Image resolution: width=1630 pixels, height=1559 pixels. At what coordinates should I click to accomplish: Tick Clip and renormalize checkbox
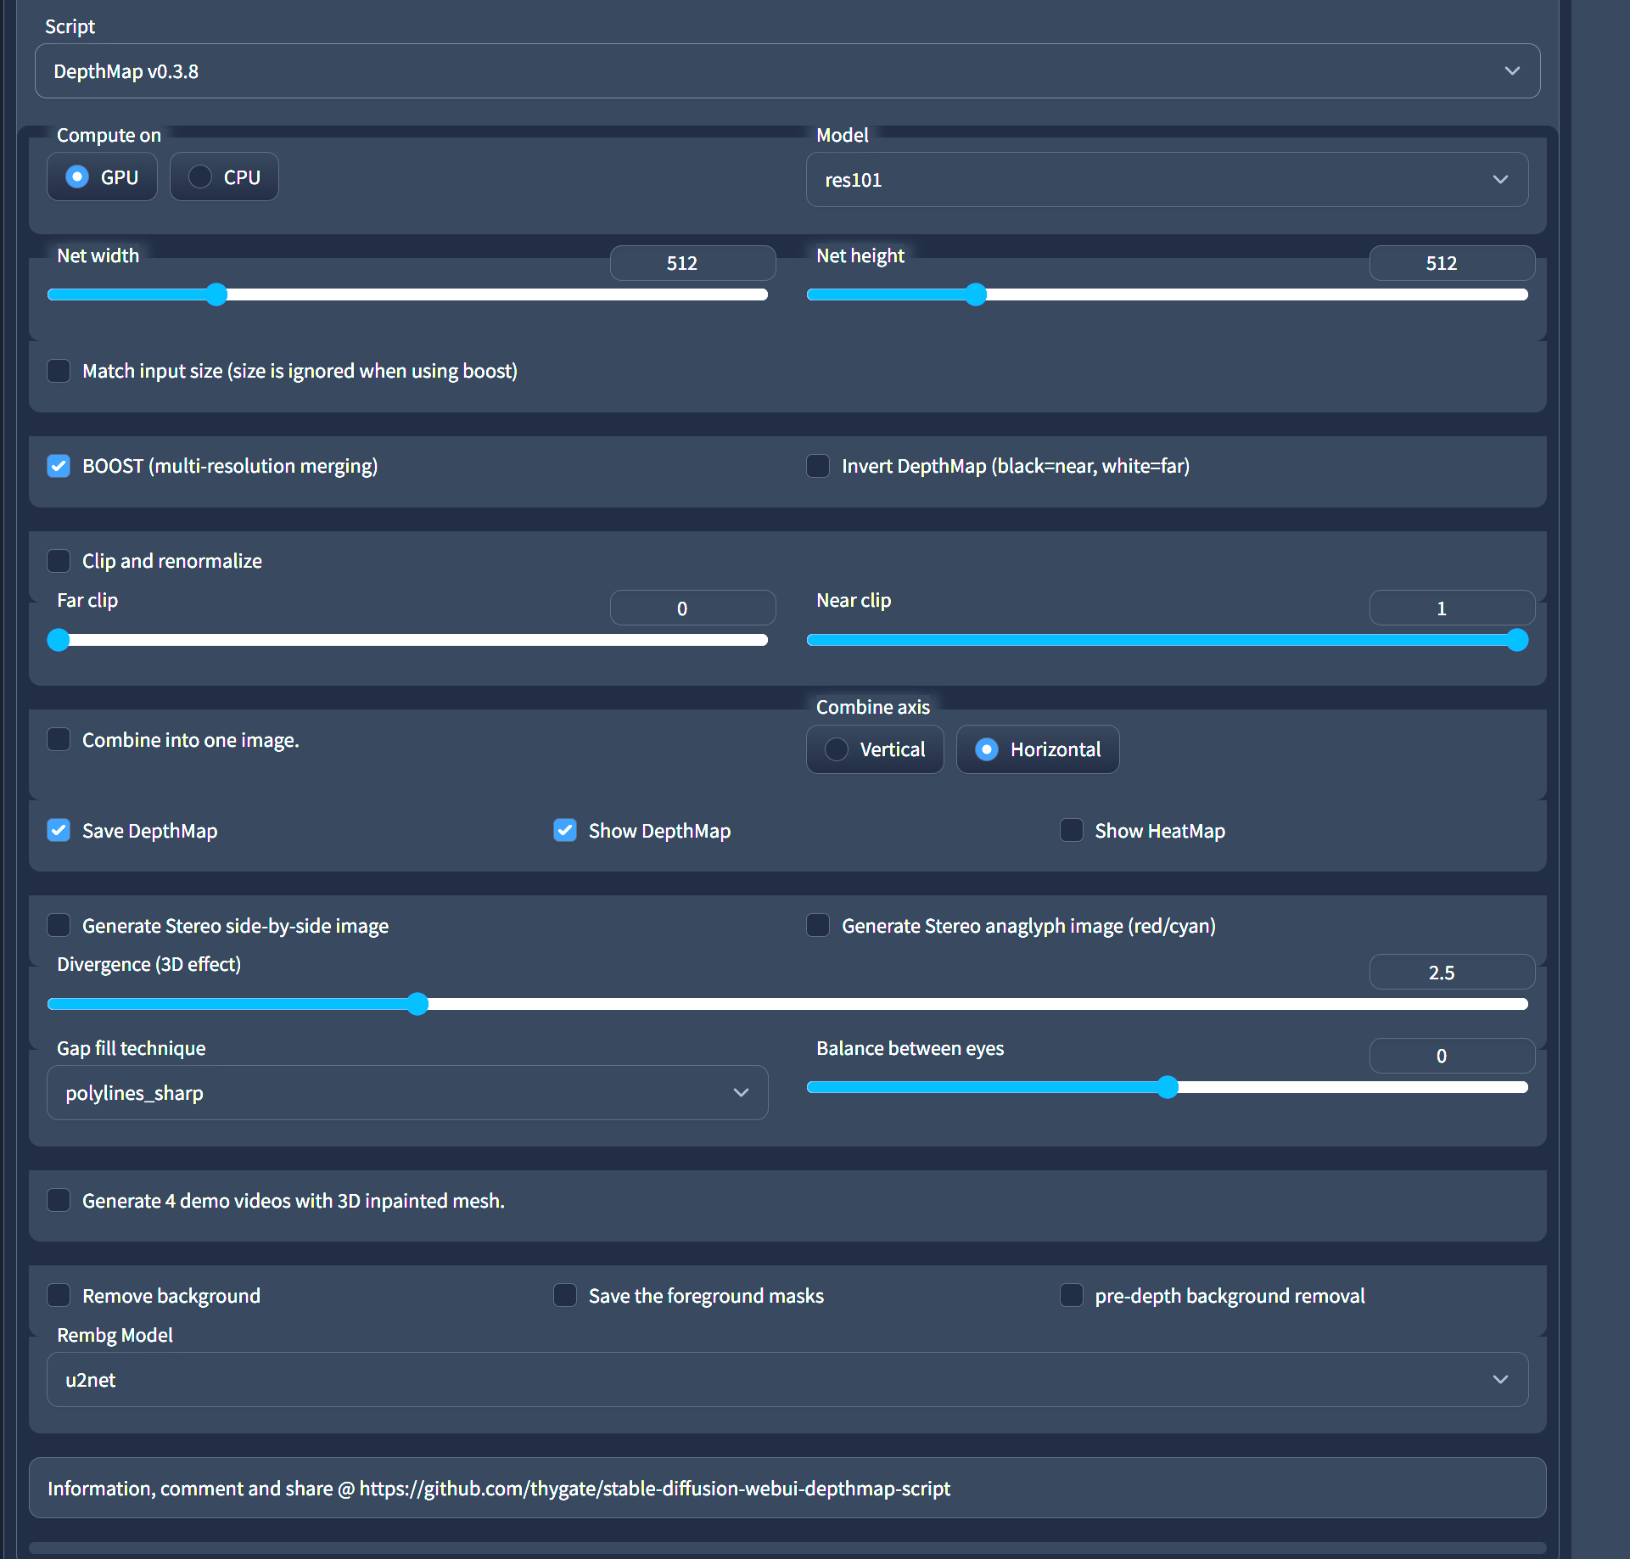pos(59,561)
